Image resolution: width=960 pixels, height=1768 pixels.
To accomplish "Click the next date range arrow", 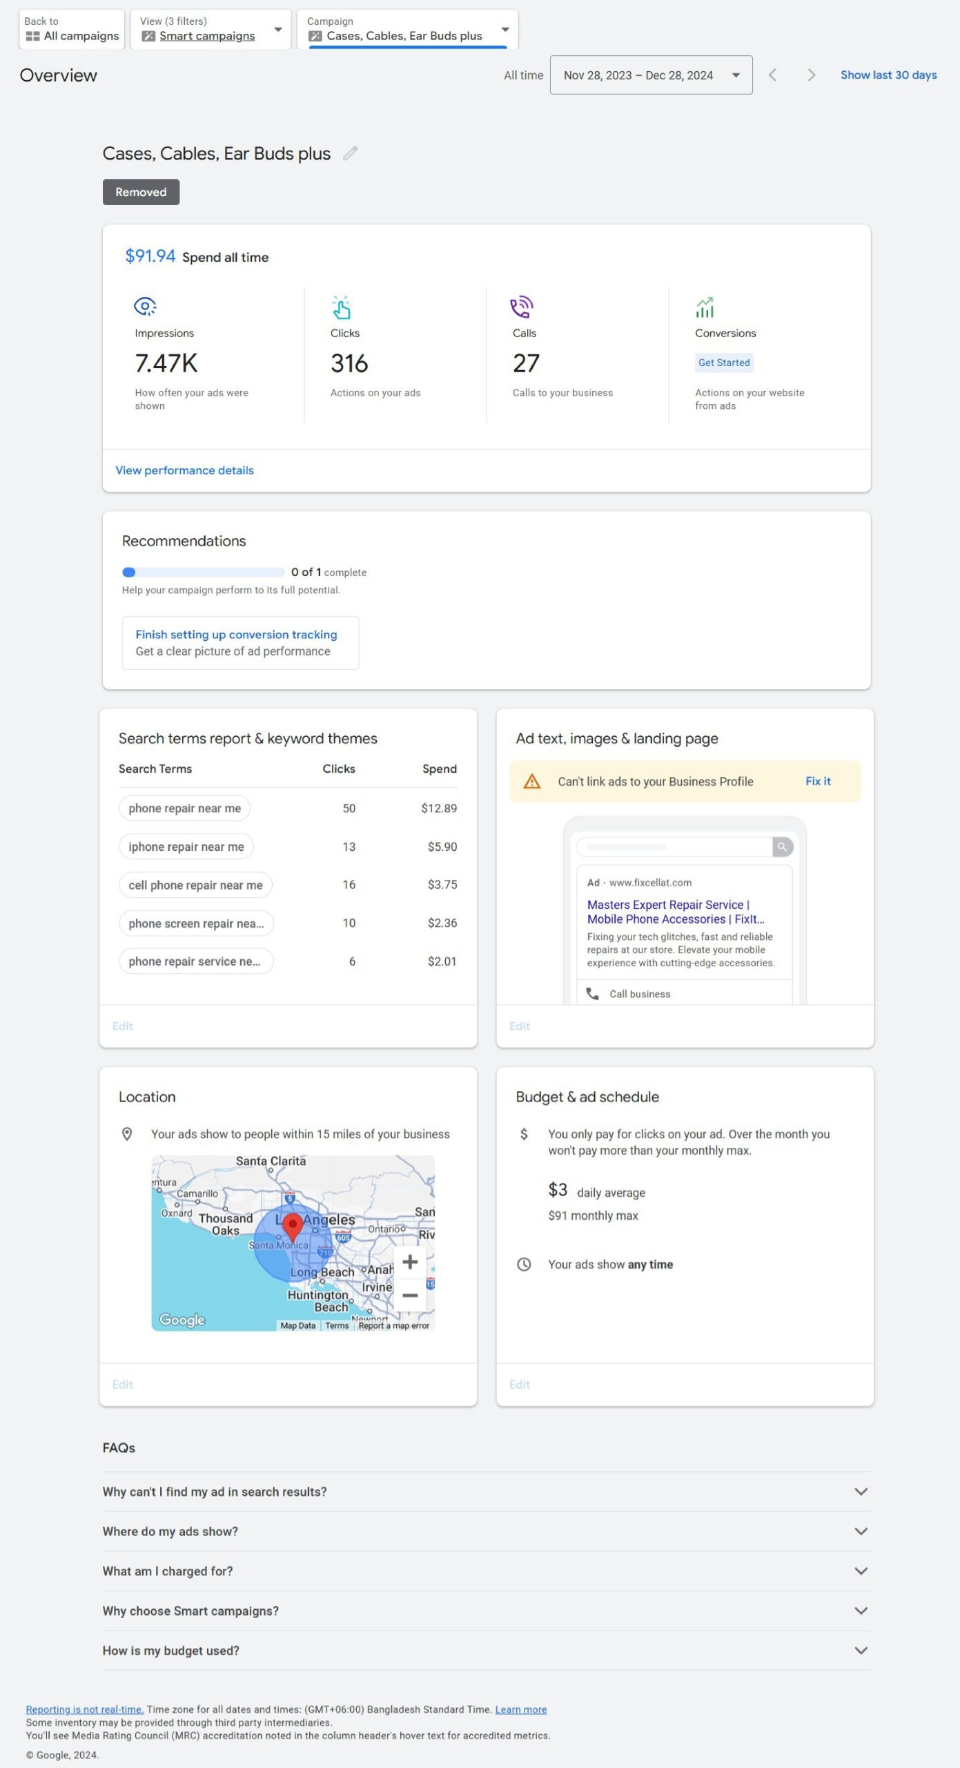I will [811, 75].
